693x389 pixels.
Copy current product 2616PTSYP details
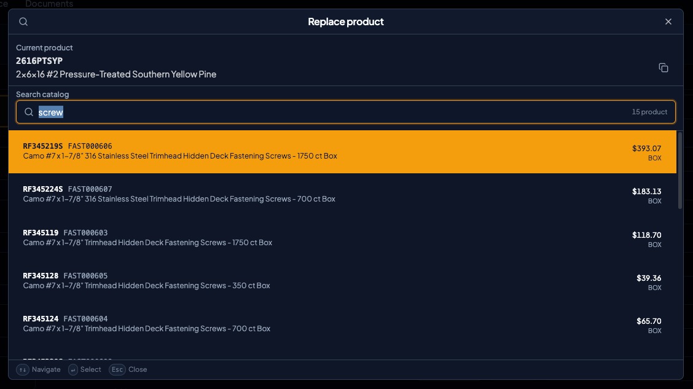(x=664, y=68)
